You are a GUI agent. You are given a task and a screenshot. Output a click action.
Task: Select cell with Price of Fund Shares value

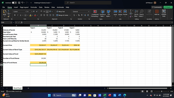pos(38,63)
